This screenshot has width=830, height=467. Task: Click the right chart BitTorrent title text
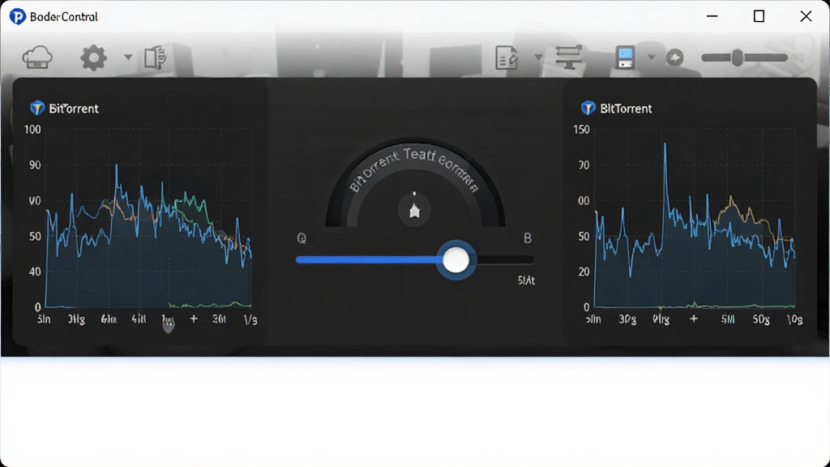click(x=626, y=109)
